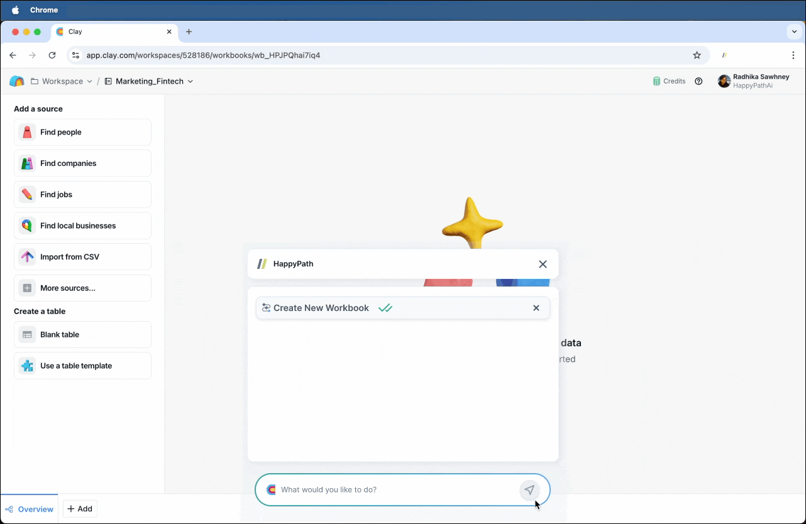Close the HappyPath panel
The width and height of the screenshot is (806, 524).
pyautogui.click(x=543, y=264)
